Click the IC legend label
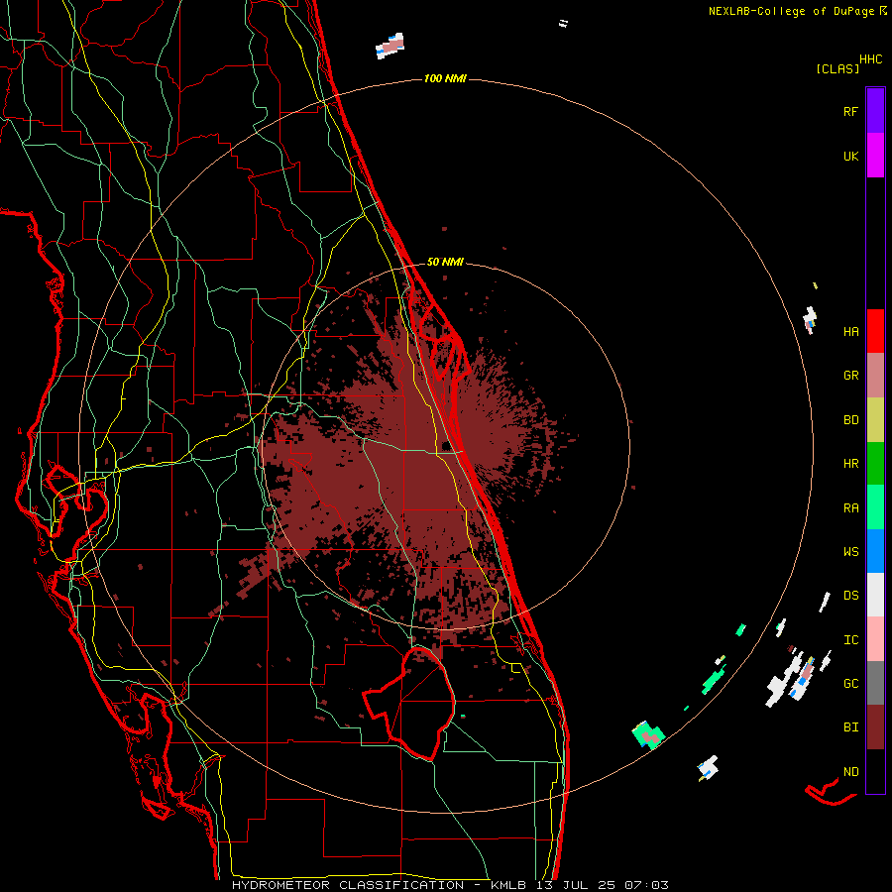Screen dimensions: 892x892 click(850, 640)
